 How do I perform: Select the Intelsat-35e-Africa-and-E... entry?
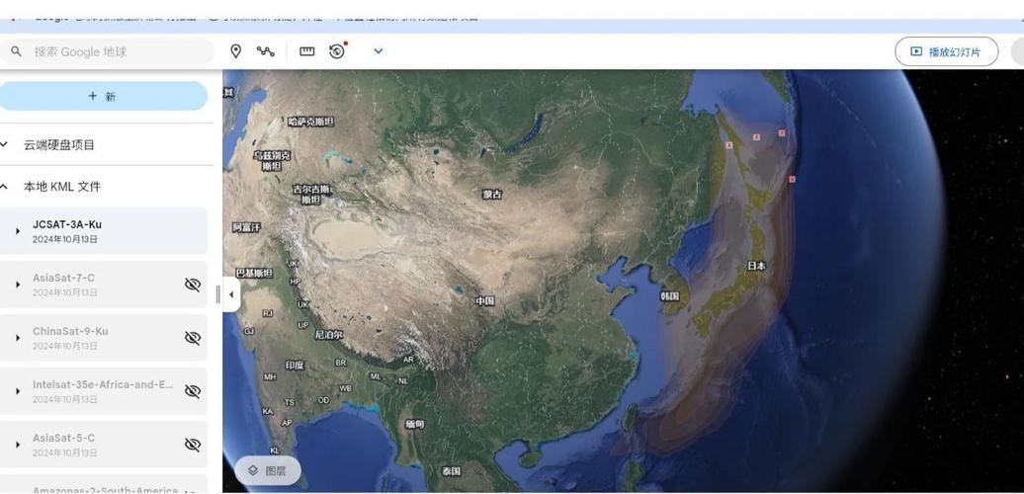(x=103, y=391)
